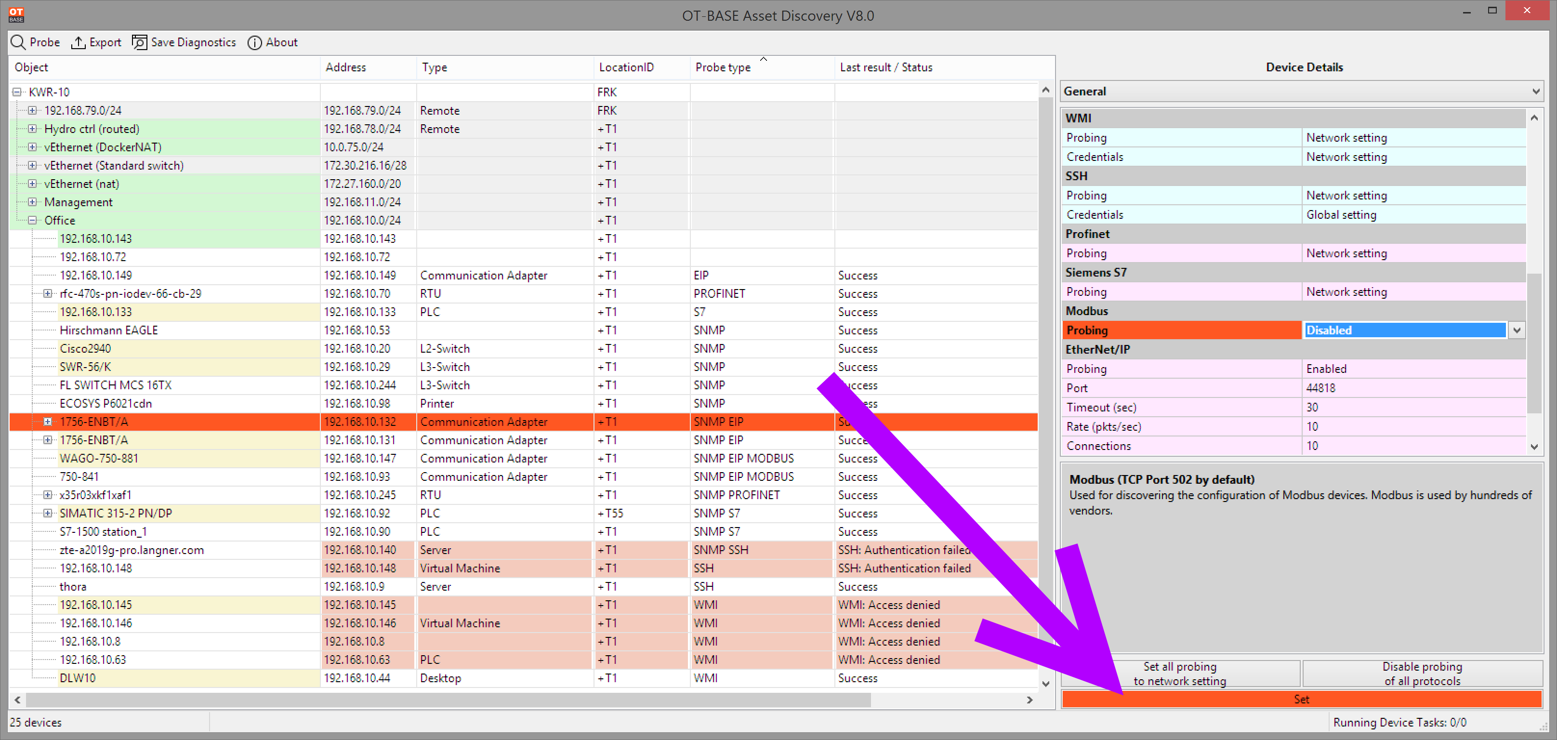
Task: Select the Hirschmann EAGLE device row
Action: (524, 330)
